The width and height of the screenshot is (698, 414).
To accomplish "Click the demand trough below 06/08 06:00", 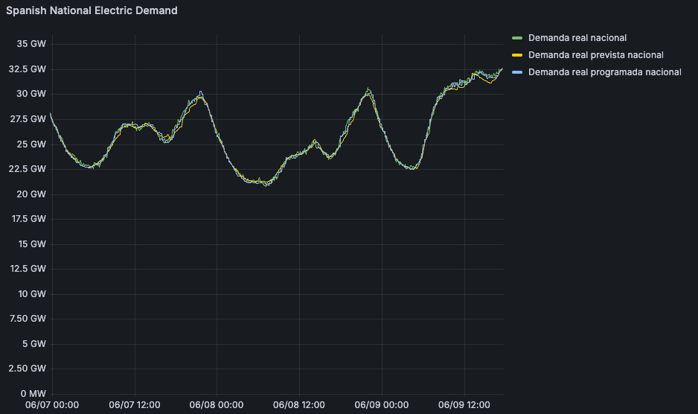I will [x=264, y=183].
